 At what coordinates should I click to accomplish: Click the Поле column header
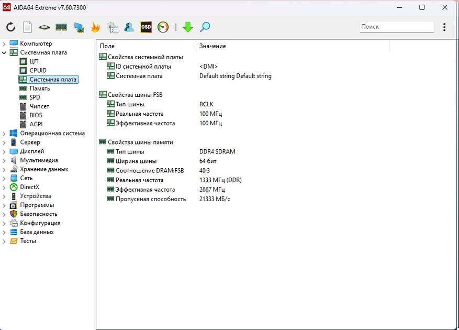(107, 46)
